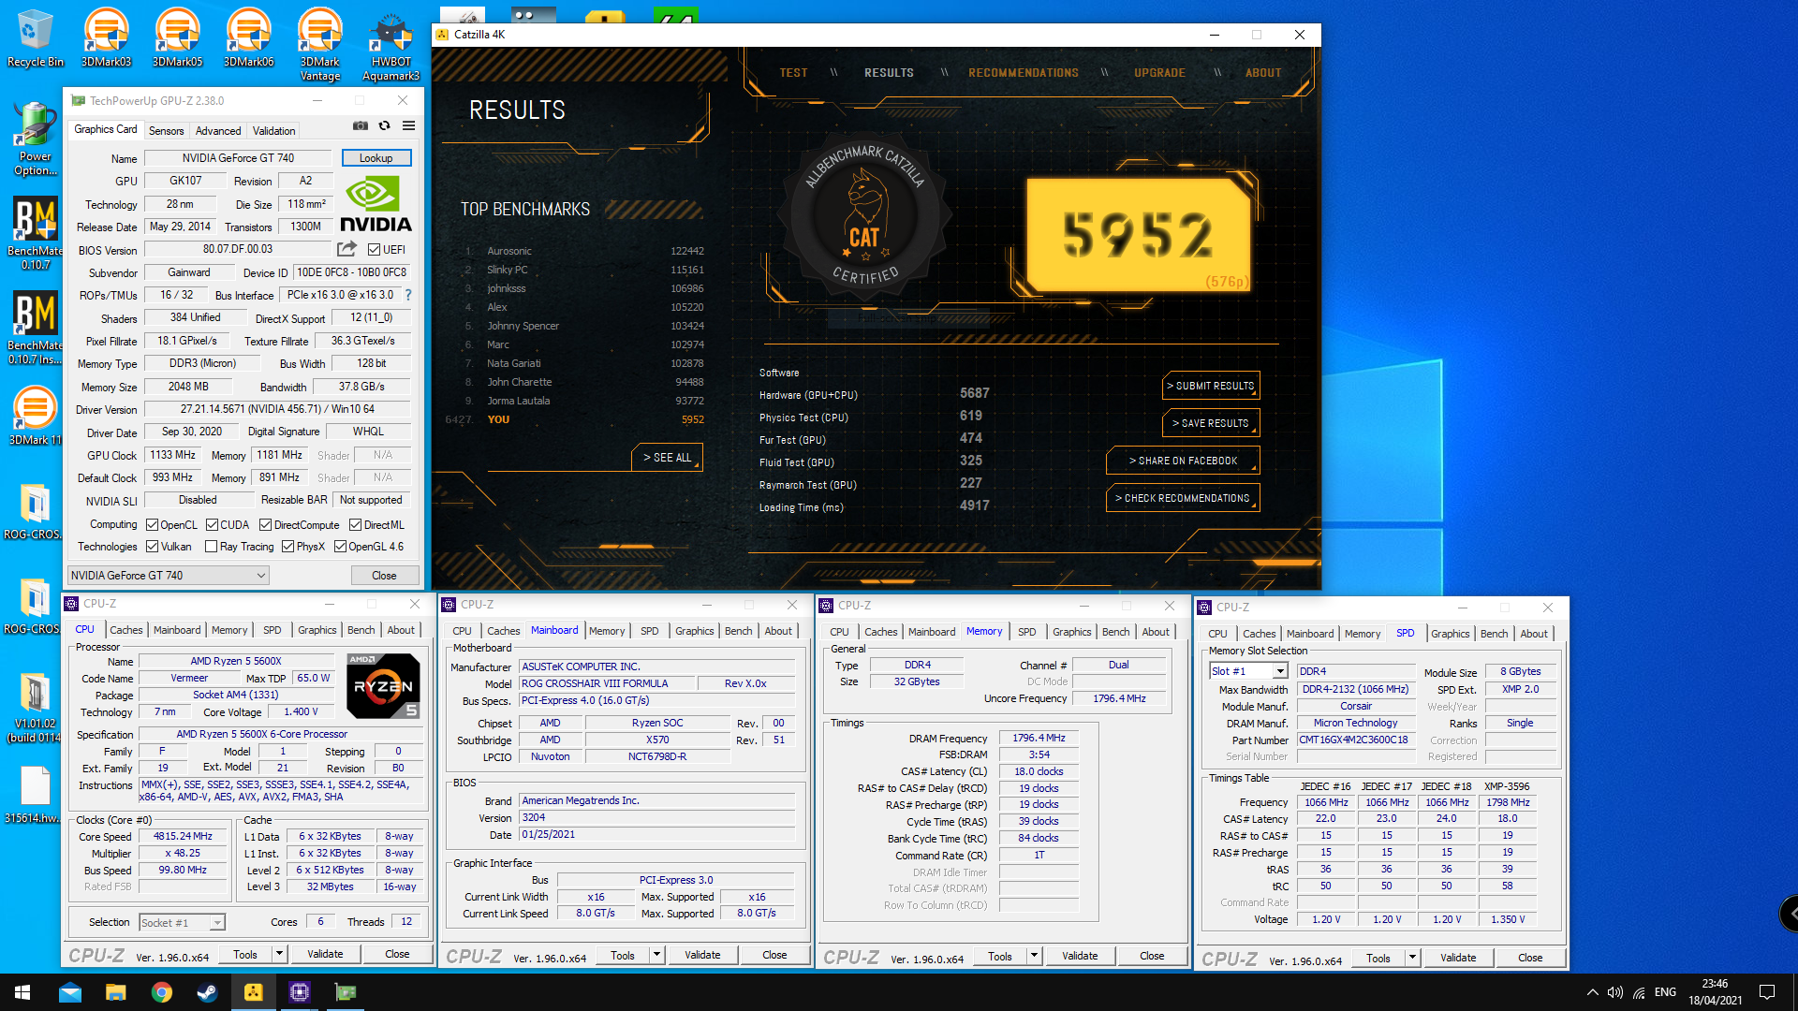
Task: Toggle the DirectCompute checkbox
Action: [x=265, y=525]
